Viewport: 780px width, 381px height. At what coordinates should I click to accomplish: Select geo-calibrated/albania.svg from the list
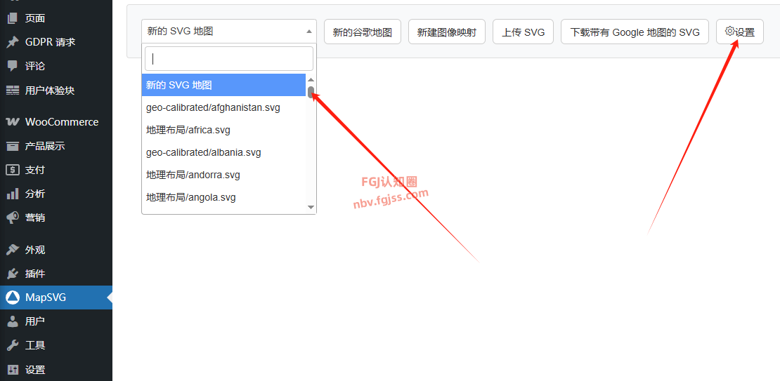[223, 152]
